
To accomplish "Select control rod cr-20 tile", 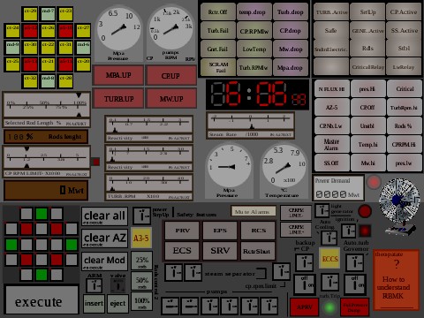I will tap(83, 64).
